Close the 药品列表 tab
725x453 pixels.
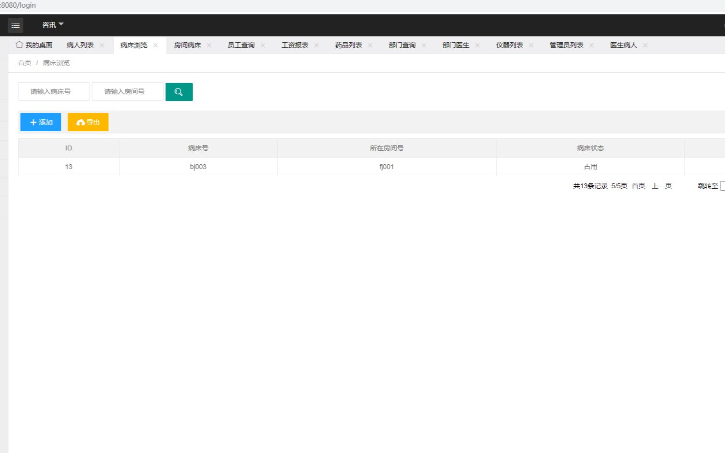click(370, 45)
